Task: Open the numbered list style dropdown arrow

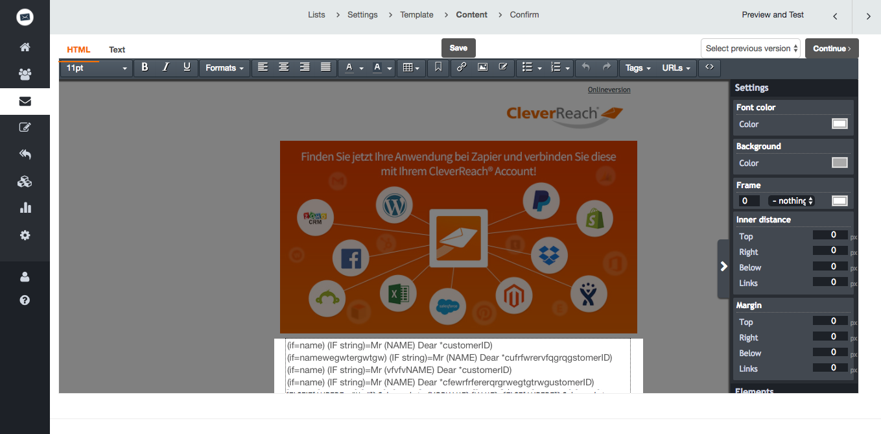Action: pyautogui.click(x=567, y=68)
